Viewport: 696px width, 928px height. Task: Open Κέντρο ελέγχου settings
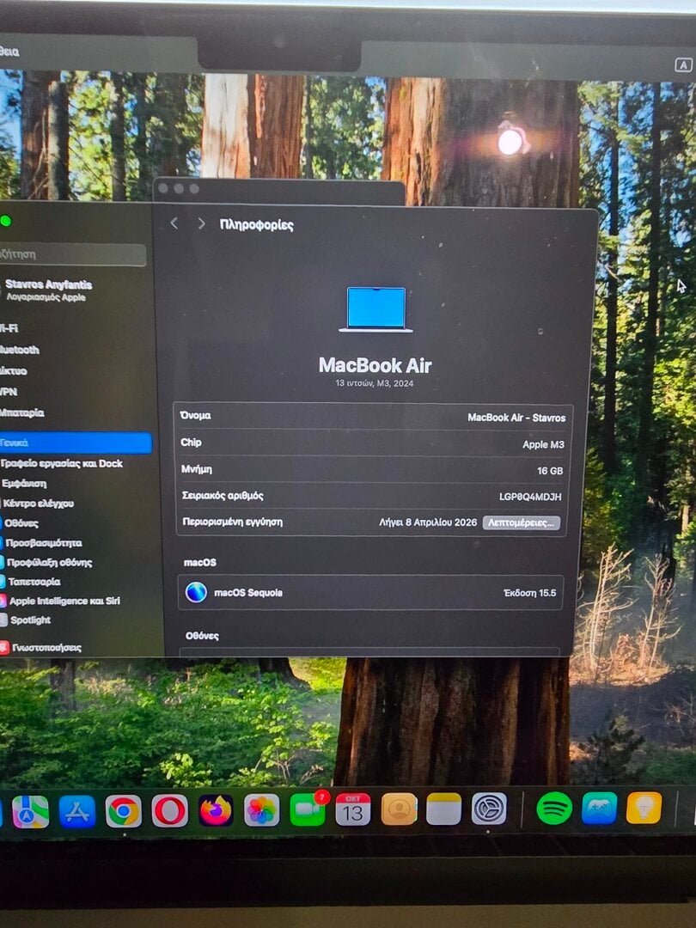(38, 504)
